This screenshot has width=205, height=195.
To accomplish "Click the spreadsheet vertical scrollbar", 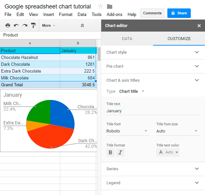I will (x=99, y=54).
